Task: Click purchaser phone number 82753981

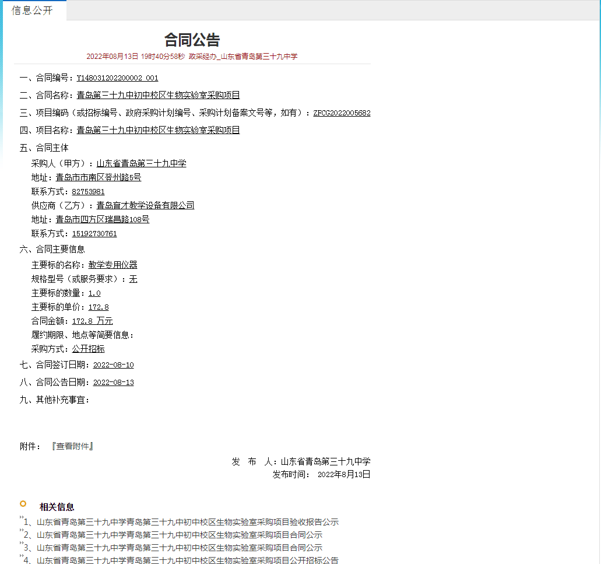Action: 88,192
